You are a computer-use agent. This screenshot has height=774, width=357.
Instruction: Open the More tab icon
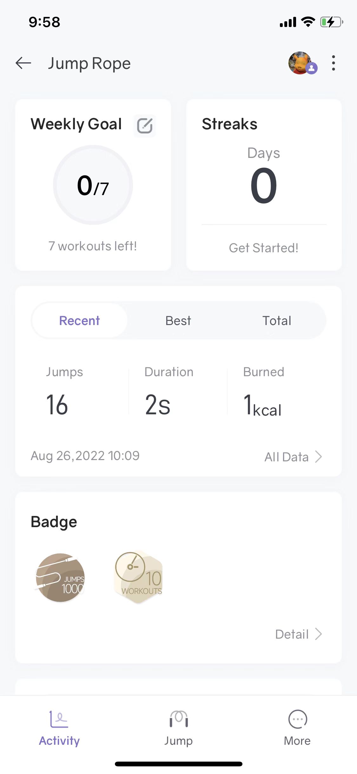pyautogui.click(x=297, y=719)
